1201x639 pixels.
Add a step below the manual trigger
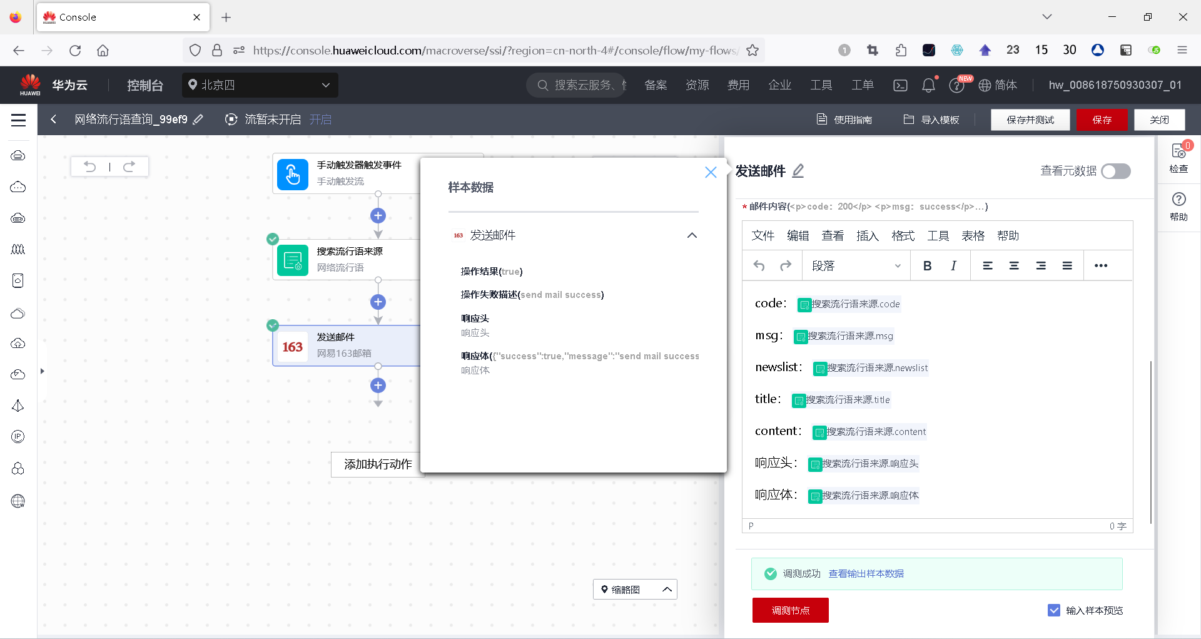tap(378, 216)
